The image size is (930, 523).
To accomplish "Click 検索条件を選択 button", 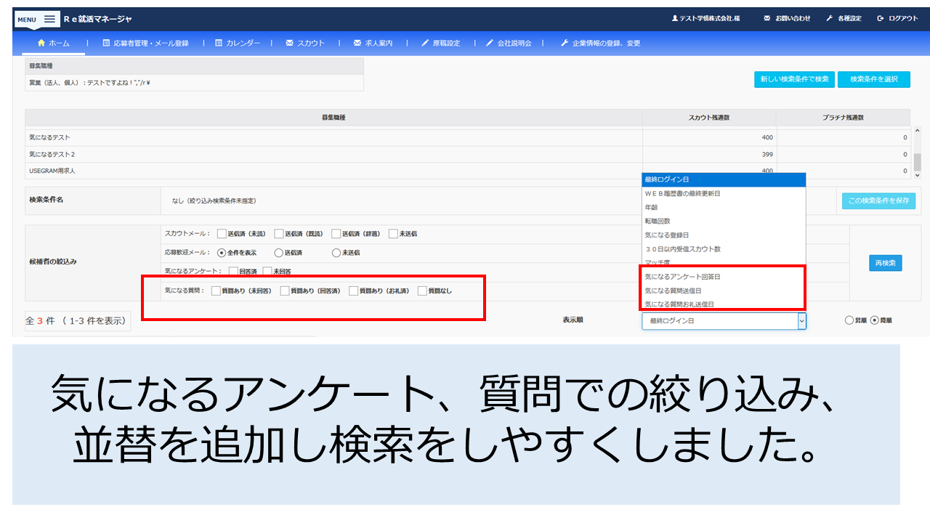I will (x=874, y=79).
